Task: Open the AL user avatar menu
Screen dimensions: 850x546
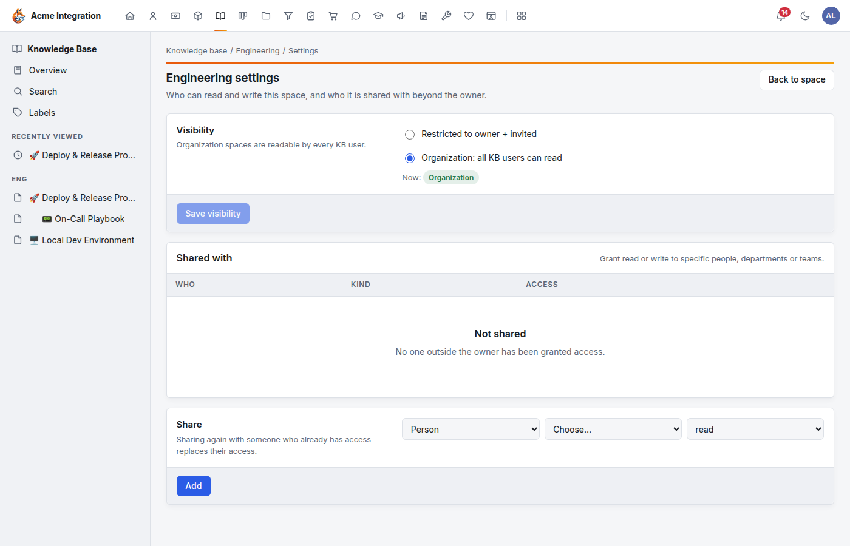Action: tap(831, 16)
